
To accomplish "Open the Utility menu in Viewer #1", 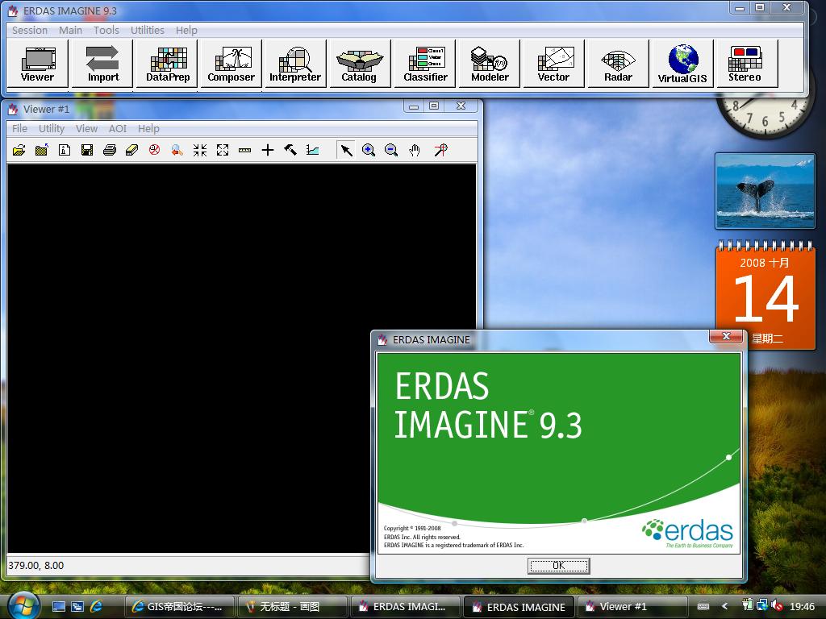I will 51,128.
